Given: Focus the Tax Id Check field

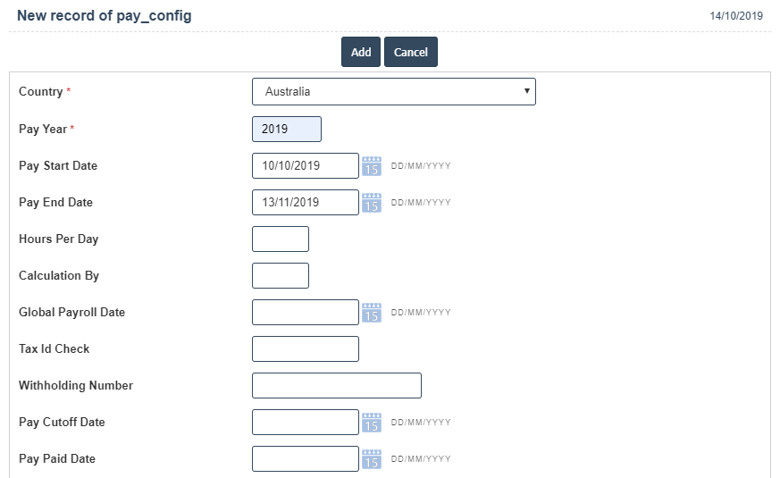Looking at the screenshot, I should (305, 349).
